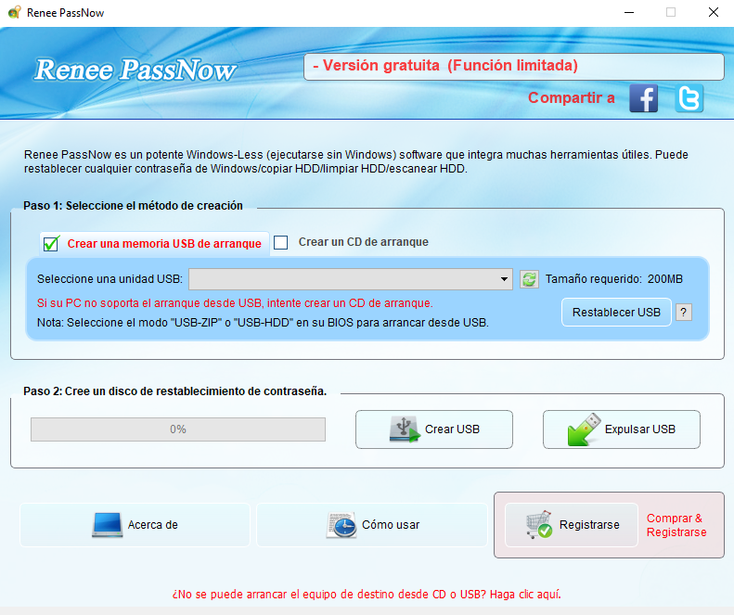Open help with the question mark button
This screenshot has width=734, height=615.
(683, 313)
